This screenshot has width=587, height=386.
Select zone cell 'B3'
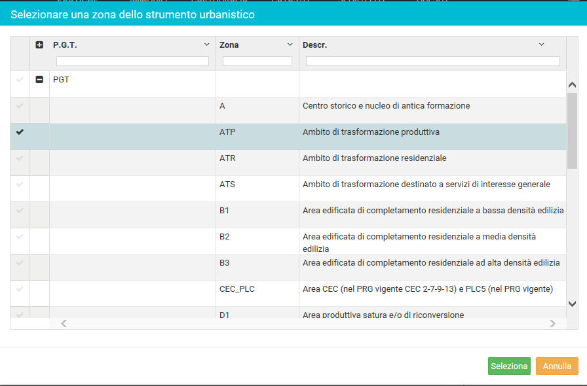(224, 263)
